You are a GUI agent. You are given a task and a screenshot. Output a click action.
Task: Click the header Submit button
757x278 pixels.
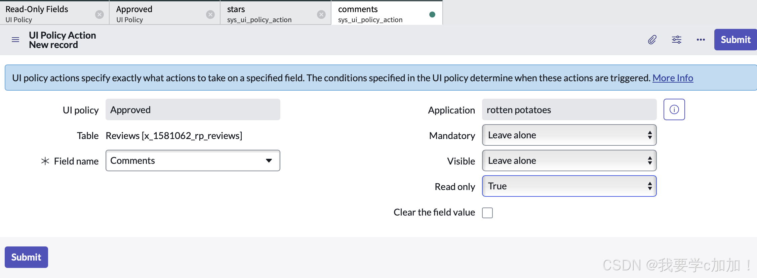[x=735, y=40]
